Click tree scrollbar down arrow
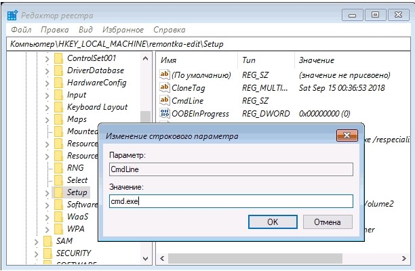 tap(145, 259)
